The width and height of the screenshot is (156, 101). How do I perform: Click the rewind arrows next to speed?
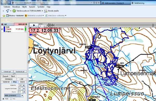click(51, 25)
